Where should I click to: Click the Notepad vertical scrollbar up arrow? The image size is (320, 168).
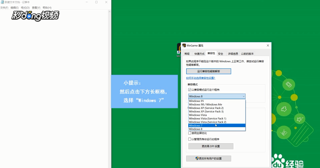(109, 12)
